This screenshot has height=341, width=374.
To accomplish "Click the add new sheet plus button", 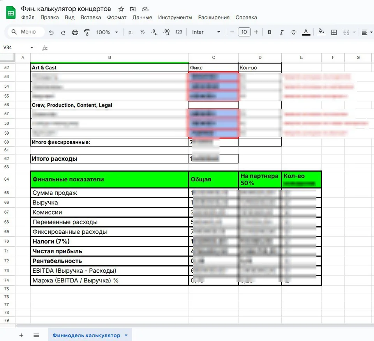I will (x=21, y=335).
